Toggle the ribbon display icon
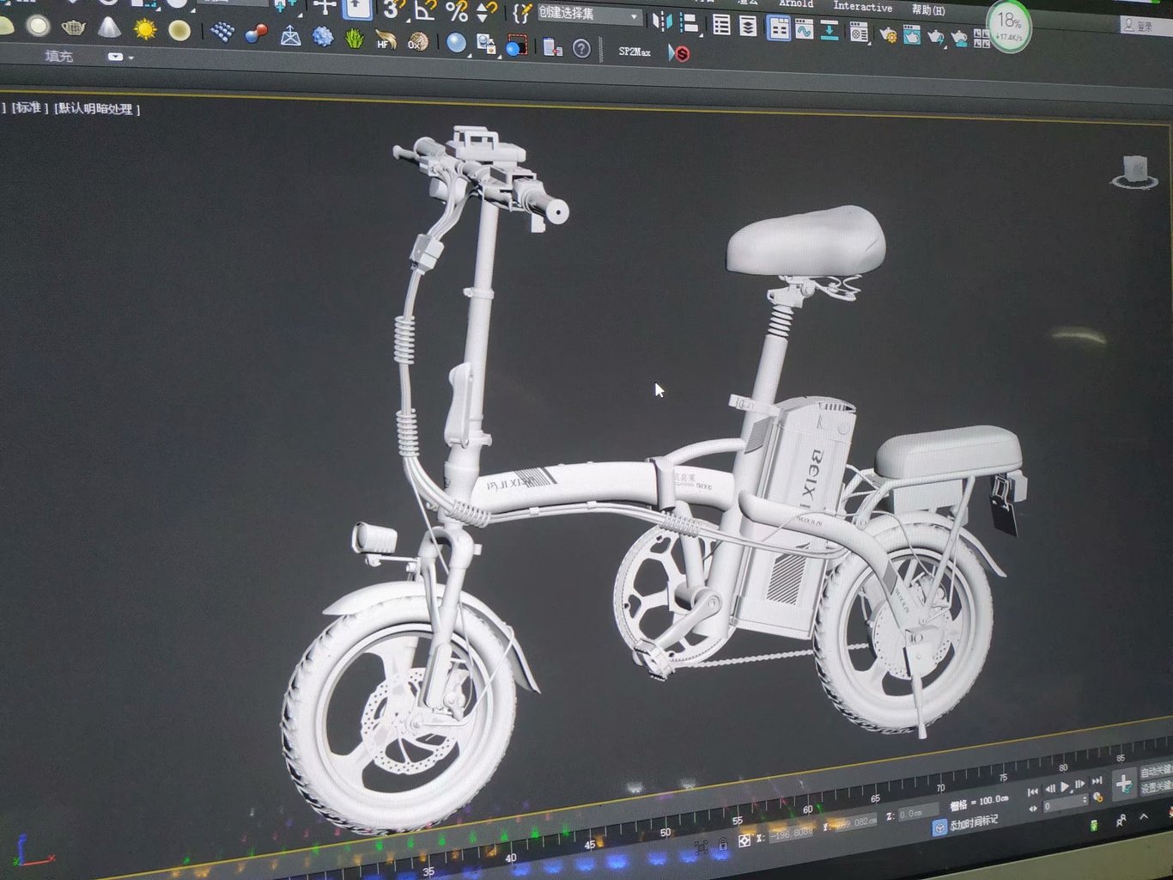Screen dimensions: 1173x880 (x=778, y=28)
